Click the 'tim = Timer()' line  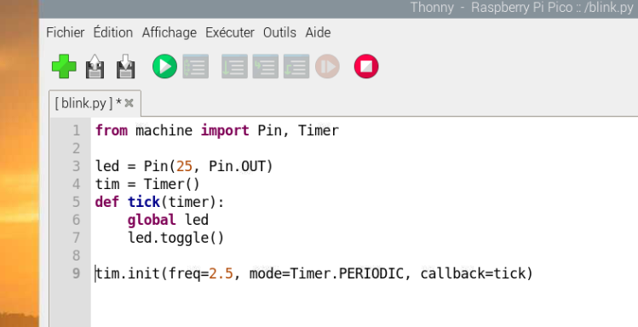point(147,184)
